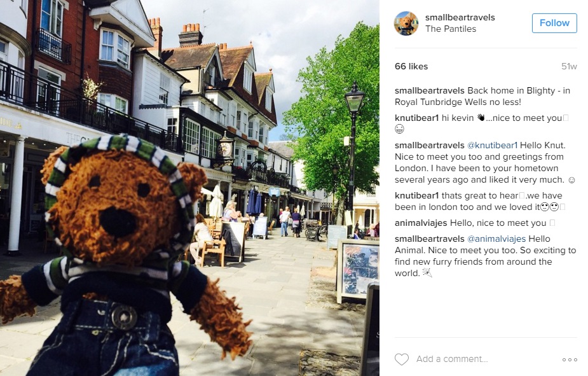Click smallbeartravels on reply to Knut
588x376 pixels.
429,145
